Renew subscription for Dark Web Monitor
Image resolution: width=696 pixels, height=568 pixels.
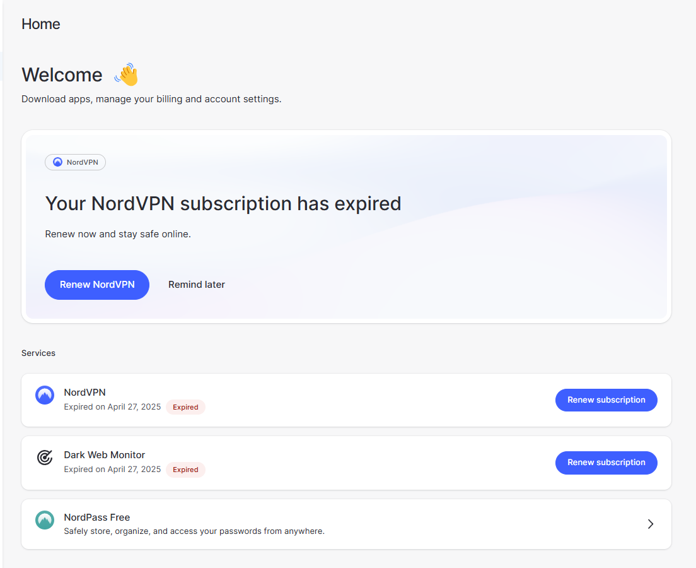pos(606,462)
